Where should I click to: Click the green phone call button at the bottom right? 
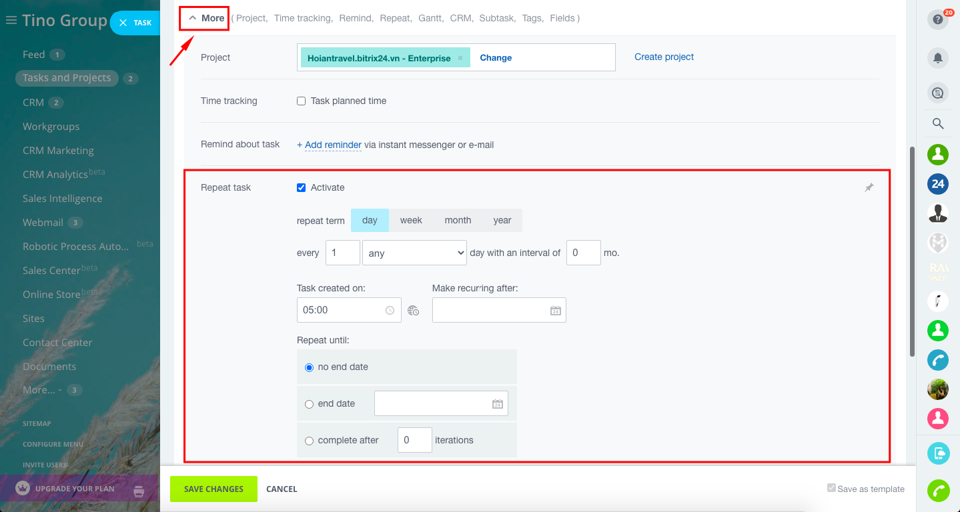tap(939, 491)
